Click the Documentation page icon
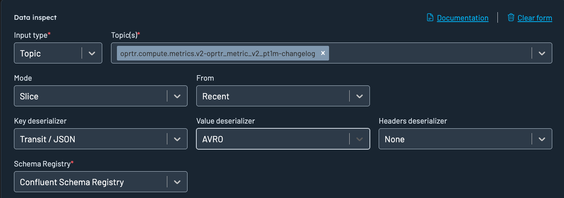This screenshot has width=564, height=198. (430, 18)
